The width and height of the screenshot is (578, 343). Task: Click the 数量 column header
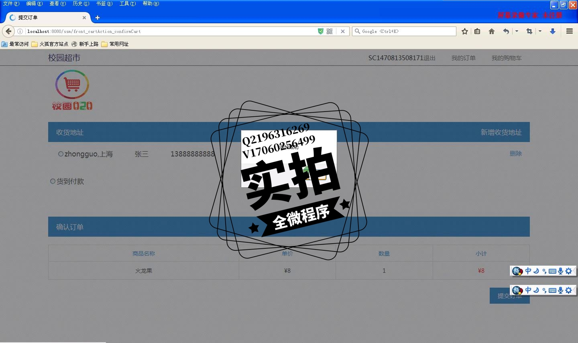pos(384,254)
